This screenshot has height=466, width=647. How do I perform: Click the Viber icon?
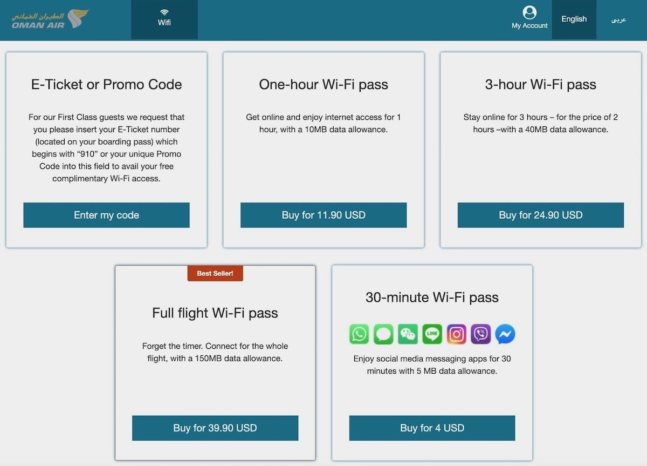480,334
